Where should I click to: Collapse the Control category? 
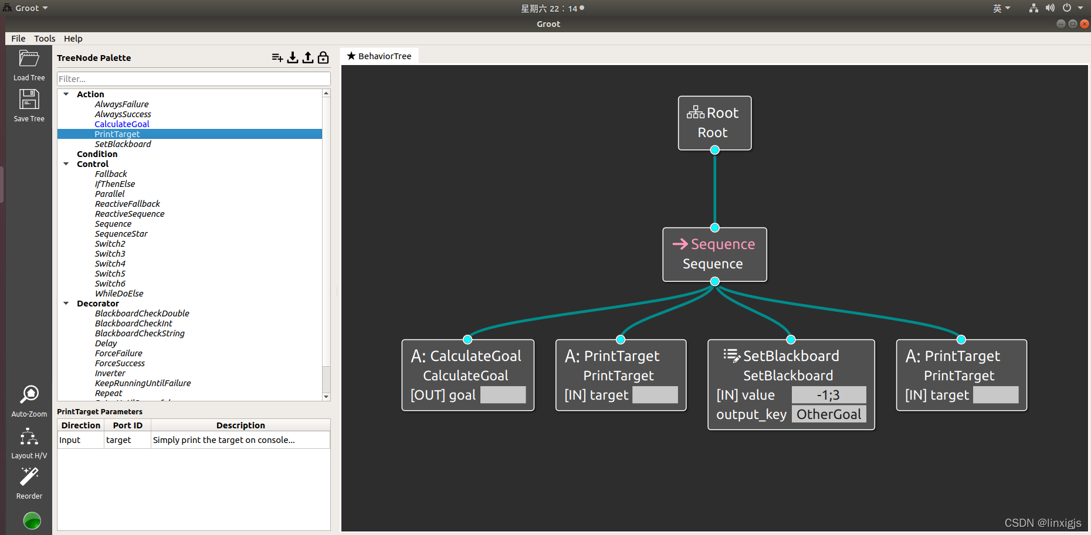click(x=66, y=163)
